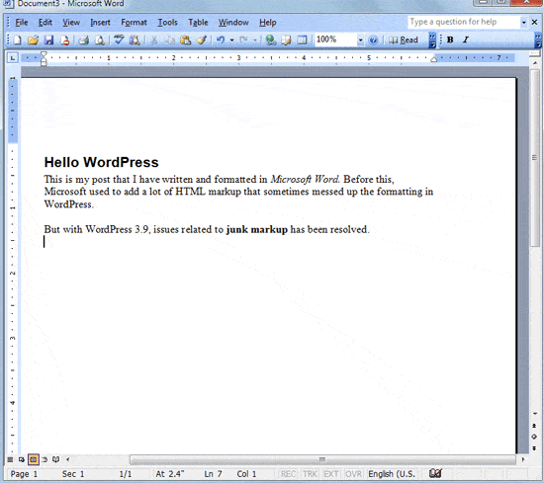Jump to next page using double arrow
Viewport: 544px width, 483px height.
click(534, 448)
